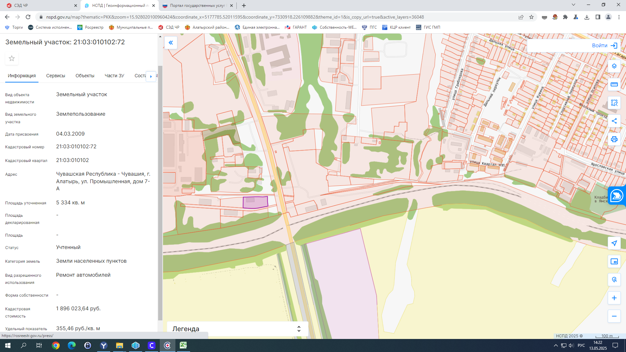
Task: Add parcel to favorites with star icon
Action: [12, 58]
